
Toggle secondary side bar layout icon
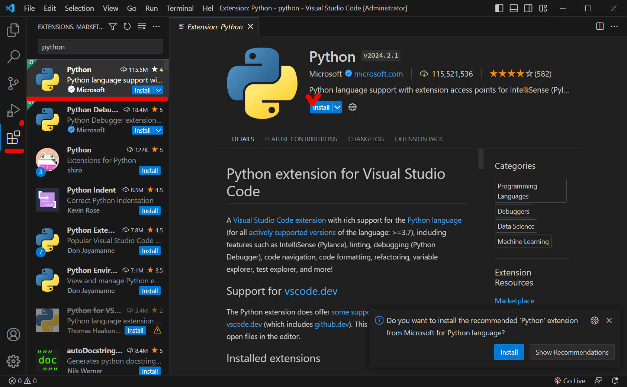tap(528, 8)
